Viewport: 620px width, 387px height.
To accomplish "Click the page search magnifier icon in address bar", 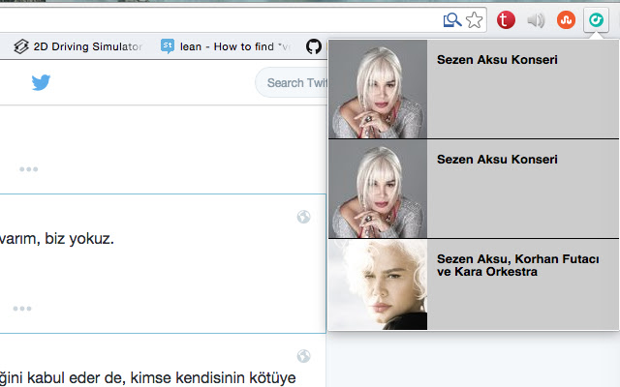I will tap(452, 19).
